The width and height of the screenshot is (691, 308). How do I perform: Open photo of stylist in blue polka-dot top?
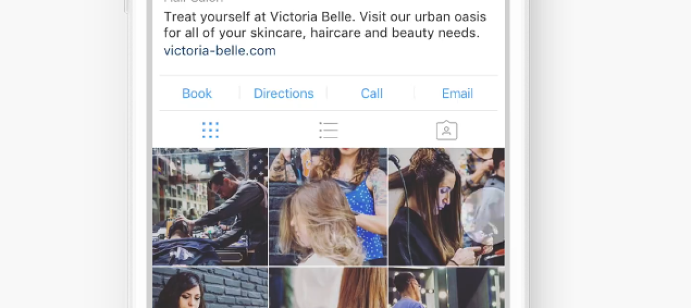click(x=328, y=207)
